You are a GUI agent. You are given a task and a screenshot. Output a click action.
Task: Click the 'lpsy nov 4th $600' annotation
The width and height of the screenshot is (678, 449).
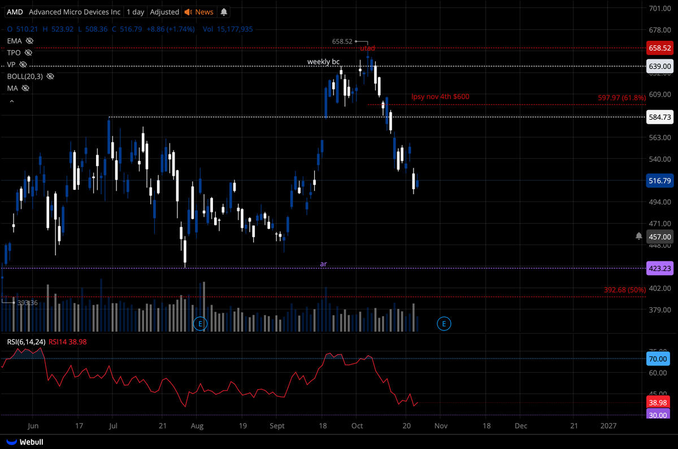[x=440, y=97]
